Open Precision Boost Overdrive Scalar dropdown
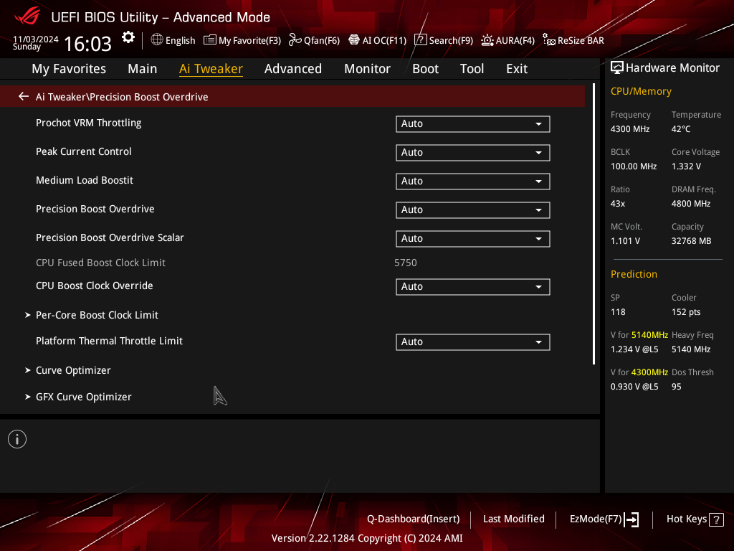The height and width of the screenshot is (551, 734). (x=473, y=238)
